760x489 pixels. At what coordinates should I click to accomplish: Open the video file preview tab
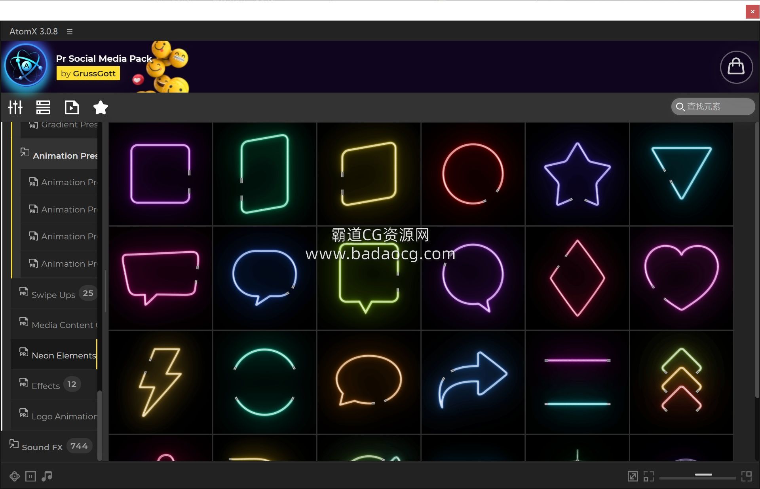tap(72, 107)
